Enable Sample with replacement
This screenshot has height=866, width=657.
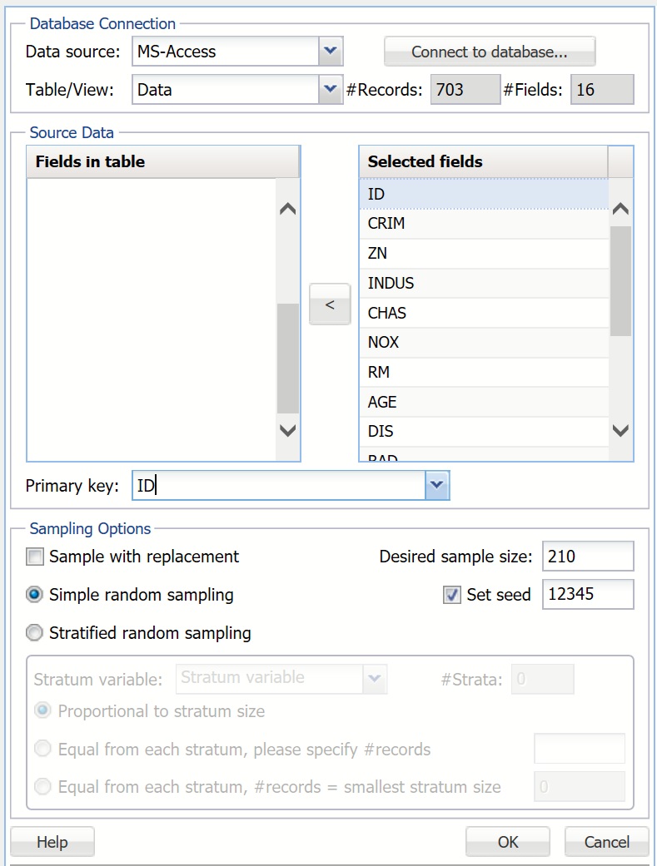pos(34,556)
